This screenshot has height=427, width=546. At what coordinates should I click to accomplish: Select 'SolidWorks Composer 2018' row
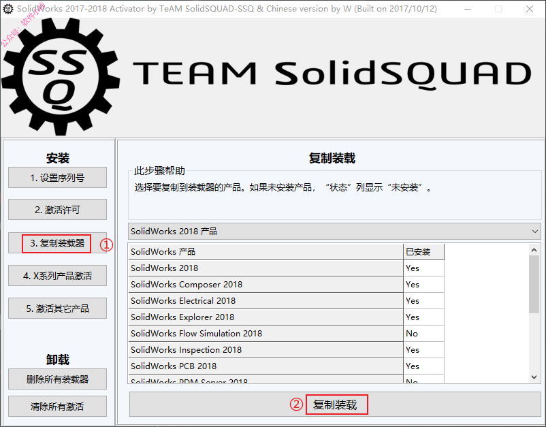(286, 285)
